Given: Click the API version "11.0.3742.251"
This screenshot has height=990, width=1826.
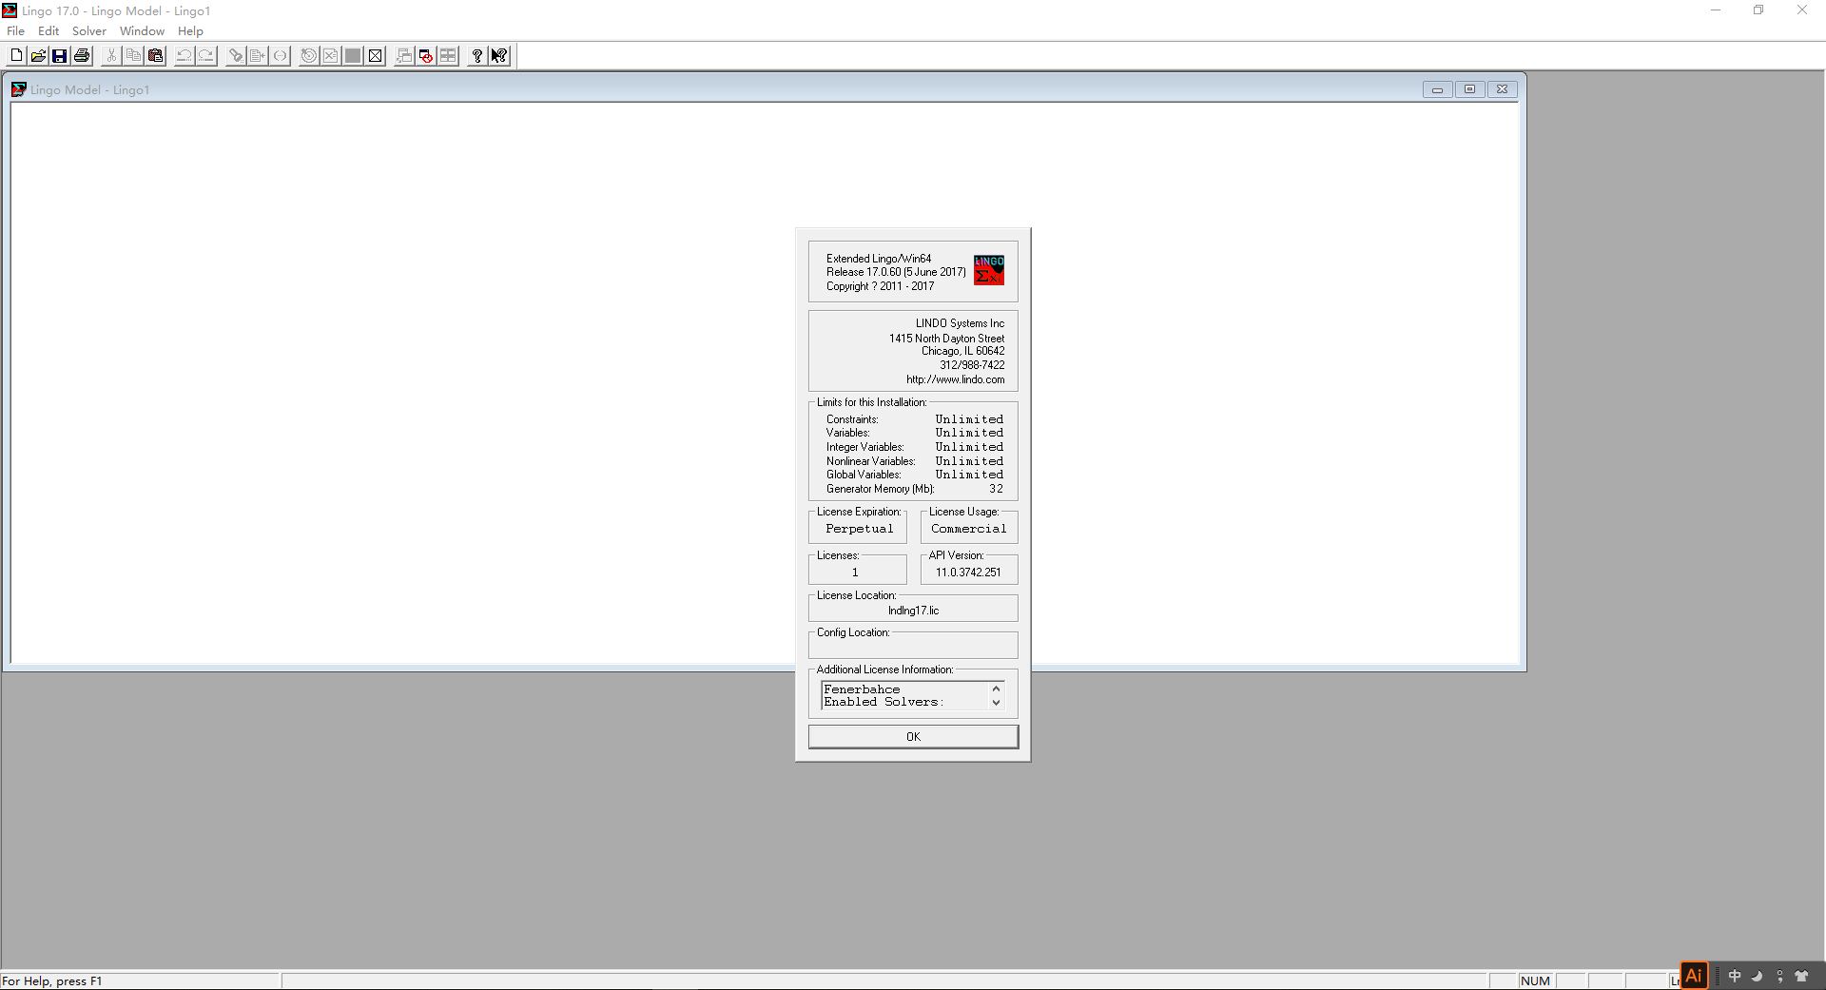Looking at the screenshot, I should [x=968, y=573].
